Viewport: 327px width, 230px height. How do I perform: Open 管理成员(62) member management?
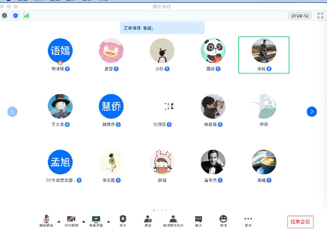click(173, 221)
